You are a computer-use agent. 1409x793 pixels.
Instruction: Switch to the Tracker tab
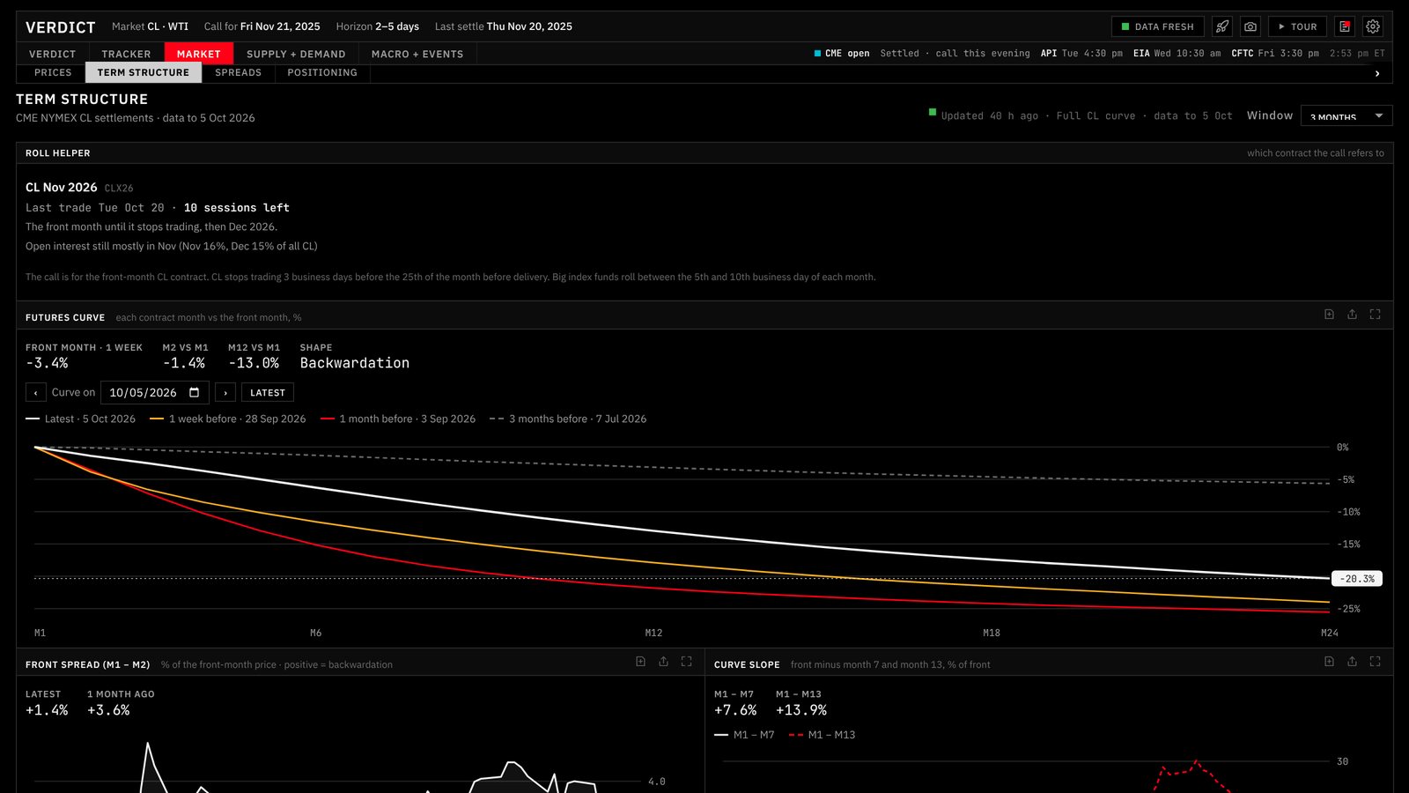click(126, 54)
